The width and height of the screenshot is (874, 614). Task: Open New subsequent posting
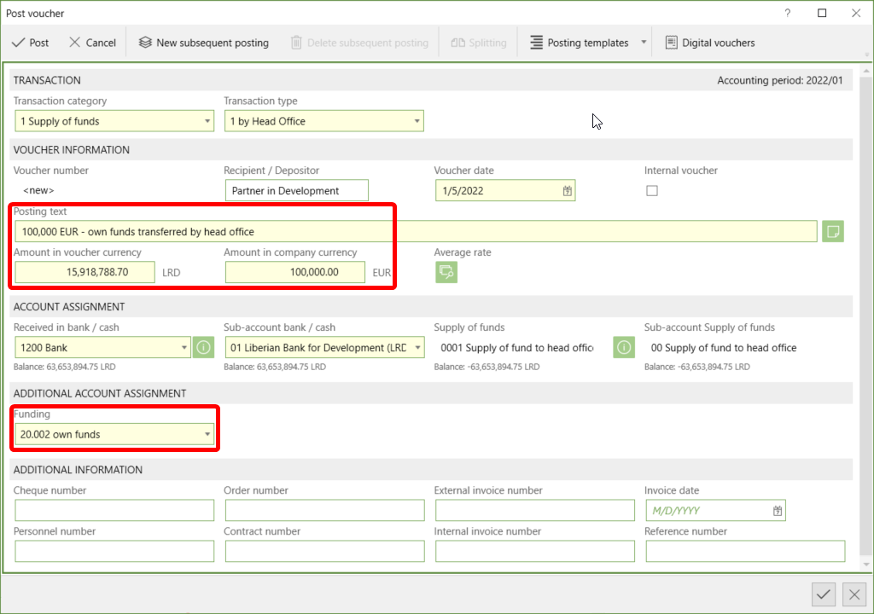[204, 43]
